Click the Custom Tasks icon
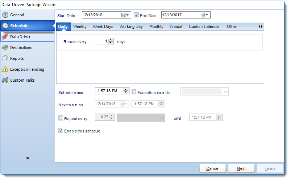Image resolution: width=290 pixels, height=180 pixels. click(5, 80)
